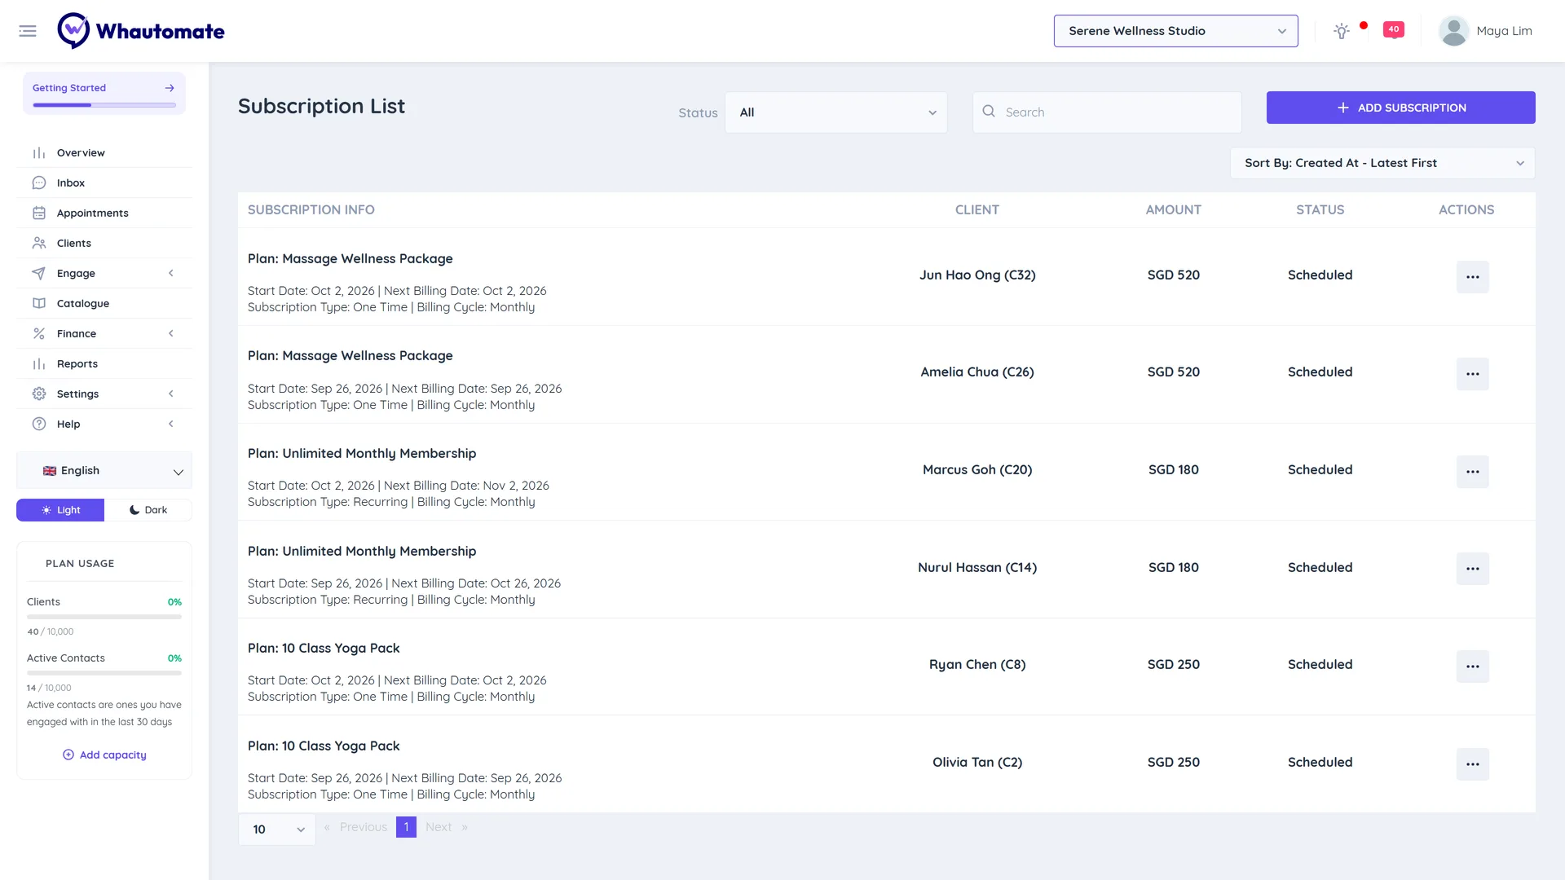Click the Previous pagination link
Viewport: 1565px width, 880px height.
(364, 827)
